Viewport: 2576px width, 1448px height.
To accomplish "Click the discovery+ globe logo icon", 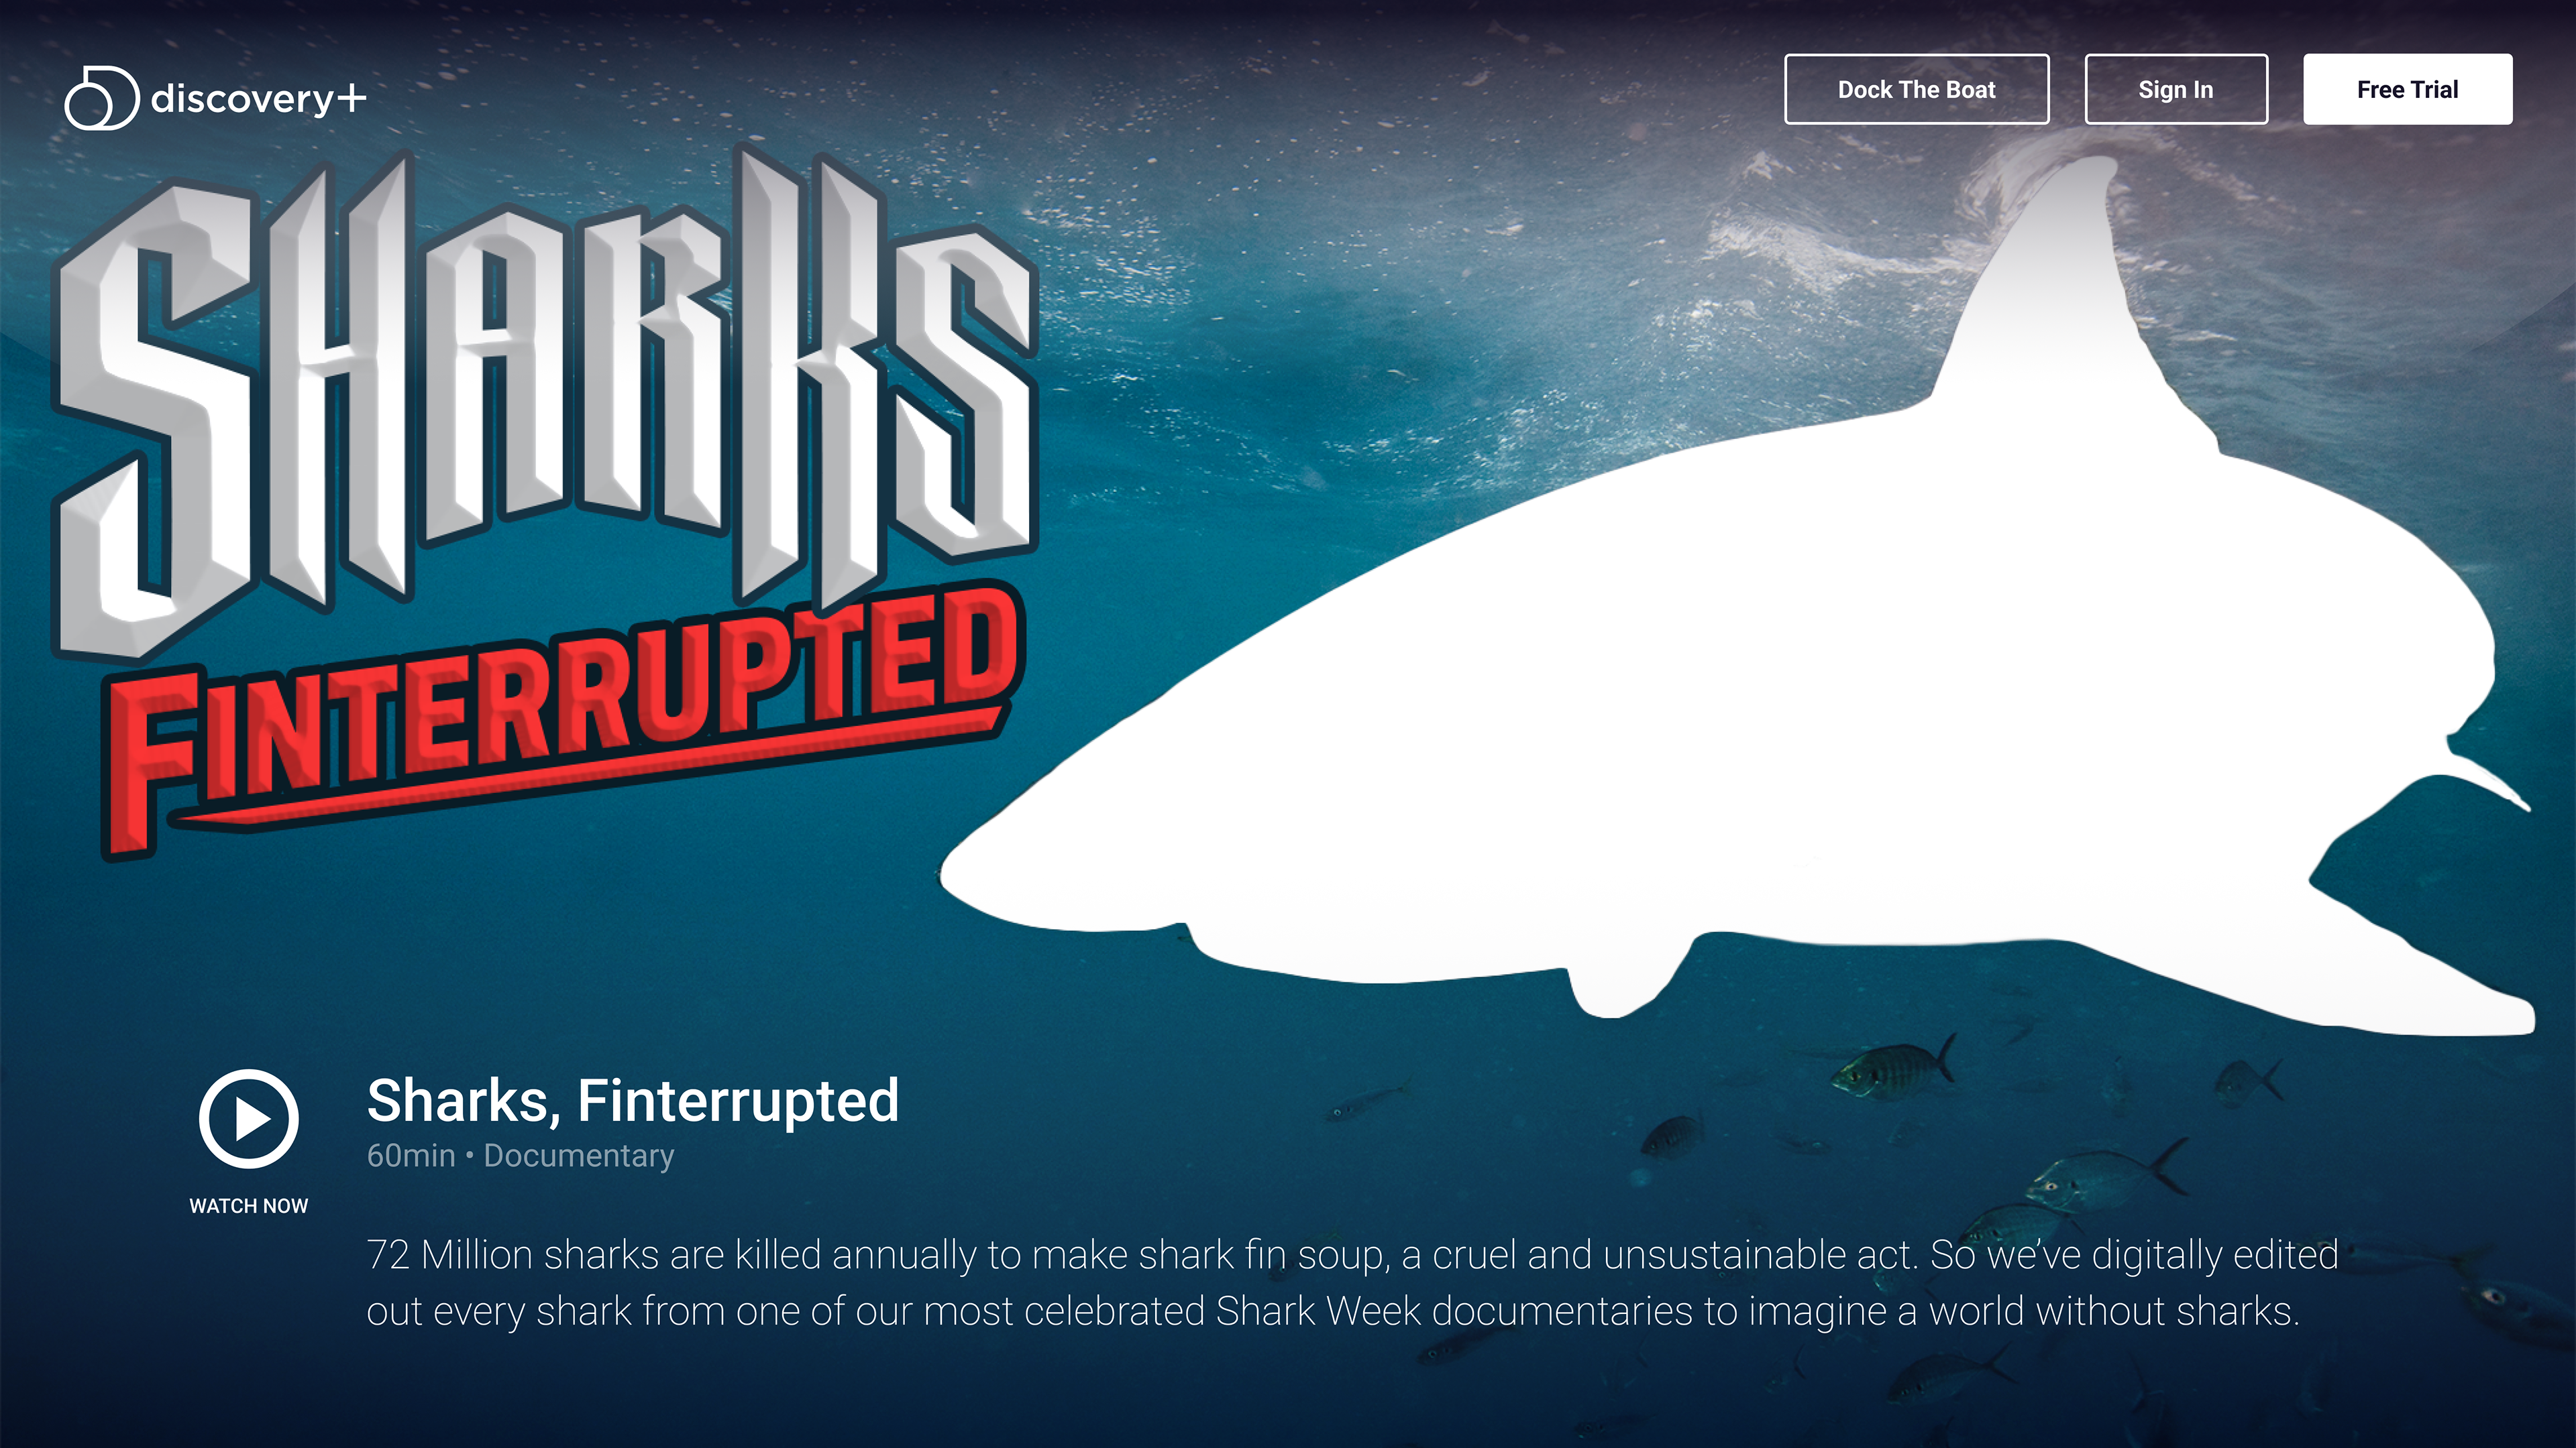I will 101,98.
